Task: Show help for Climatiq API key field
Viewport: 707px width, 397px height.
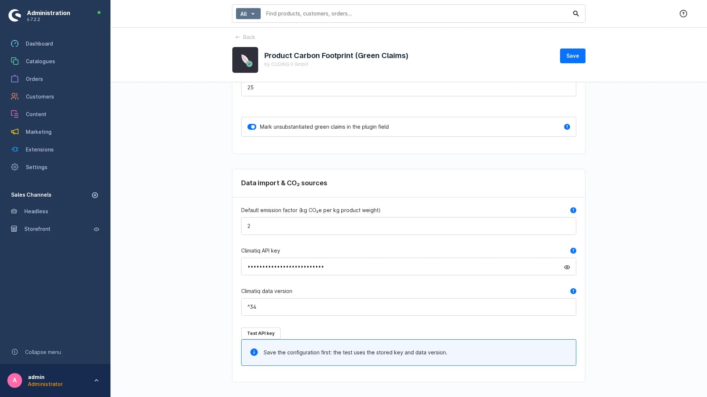Action: [573, 251]
